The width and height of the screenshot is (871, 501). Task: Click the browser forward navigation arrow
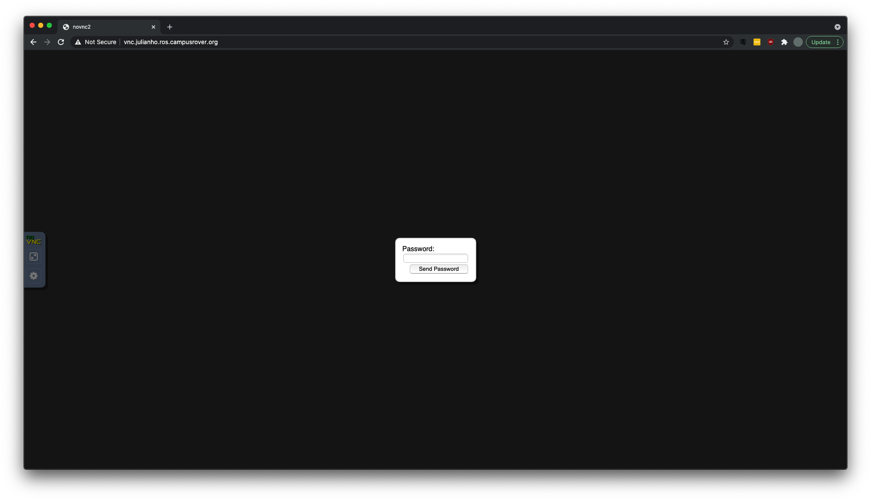tap(47, 42)
